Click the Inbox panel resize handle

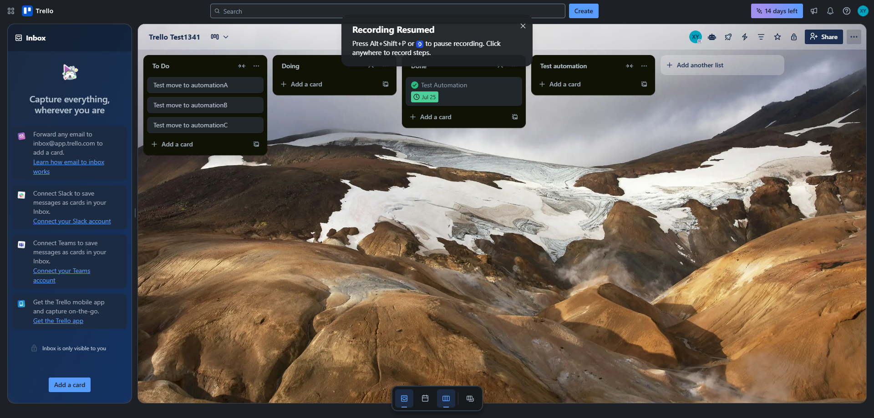[135, 213]
